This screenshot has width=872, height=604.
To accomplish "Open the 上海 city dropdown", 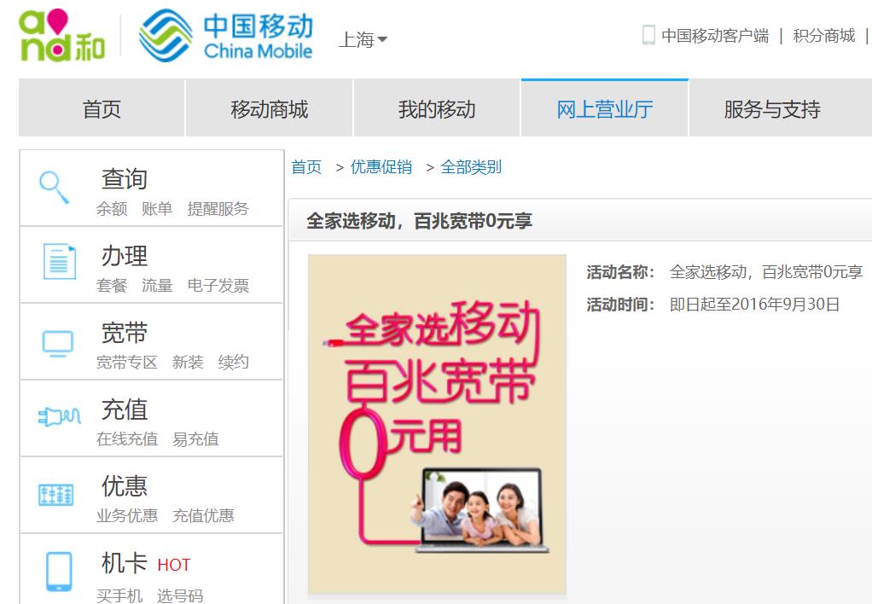I will click(x=363, y=39).
